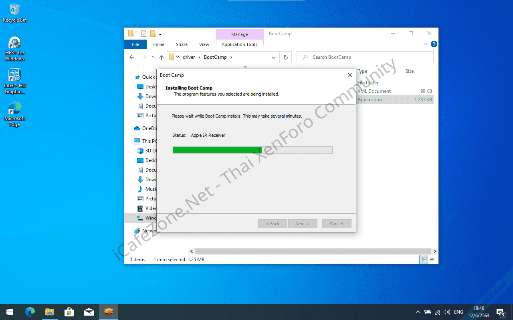Screen dimensions: 513x320
Task: Open the Mail app in the taskbar
Action: click(89, 312)
